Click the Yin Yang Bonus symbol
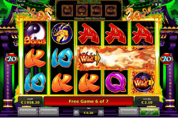The image size is (178, 118). tap(35, 34)
